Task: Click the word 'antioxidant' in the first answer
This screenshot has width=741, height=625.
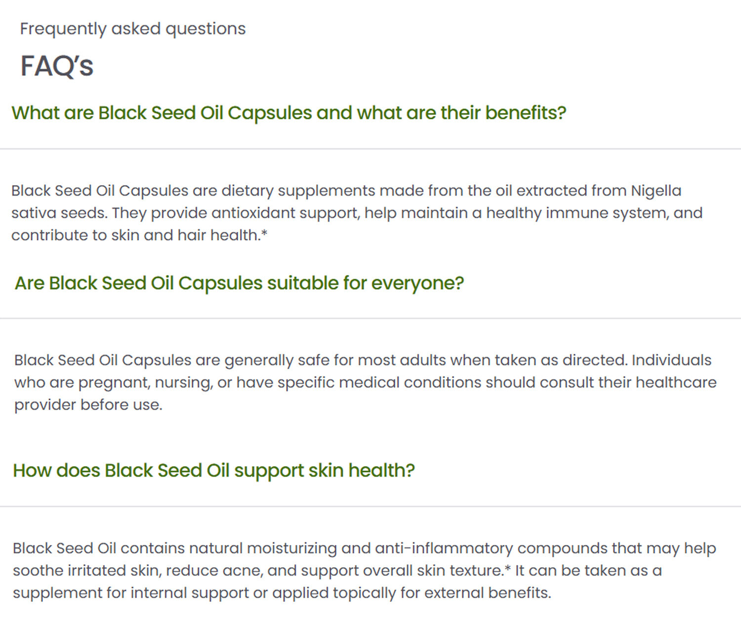Action: pos(253,213)
